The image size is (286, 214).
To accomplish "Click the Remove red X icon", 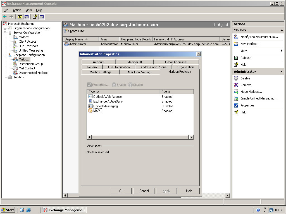I will (x=236, y=85).
